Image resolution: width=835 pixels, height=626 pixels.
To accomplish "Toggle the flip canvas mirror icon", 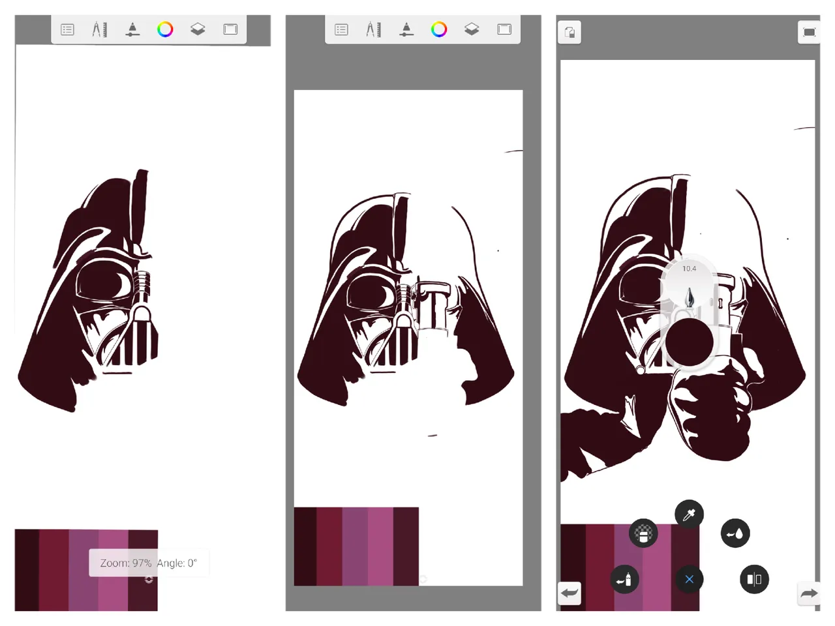I will pyautogui.click(x=754, y=579).
